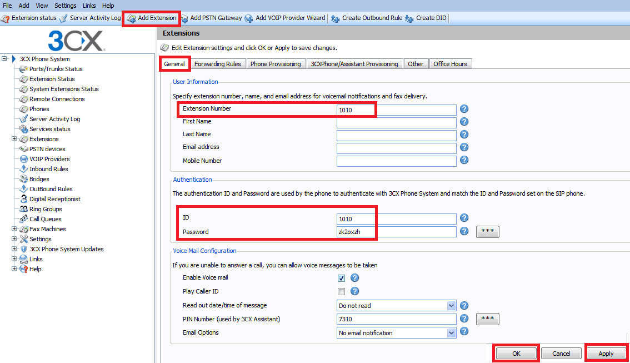Viewport: 630px width, 363px height.
Task: Click the help icon next to Password
Action: click(464, 231)
